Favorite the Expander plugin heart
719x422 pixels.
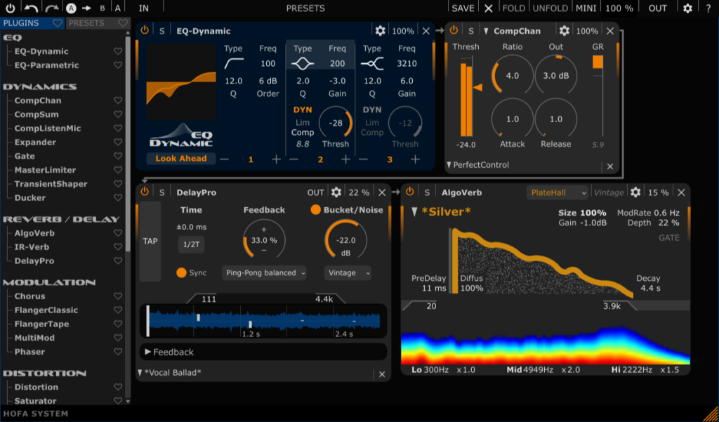[118, 143]
